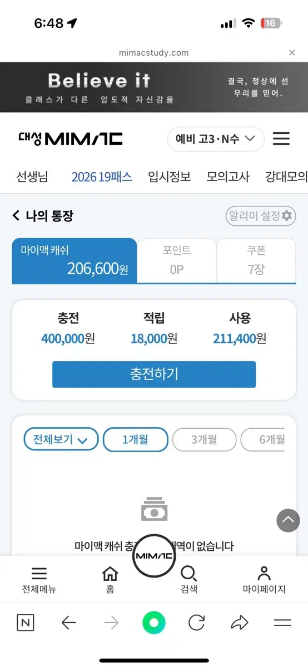This screenshot has width=308, height=669.
Task: Select the 1개월 period filter
Action: pyautogui.click(x=136, y=439)
